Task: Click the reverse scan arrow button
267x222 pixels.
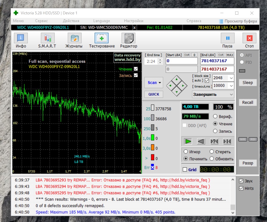Action: (x=201, y=141)
